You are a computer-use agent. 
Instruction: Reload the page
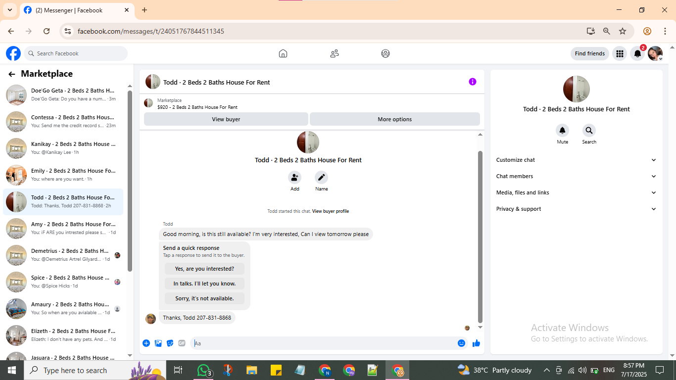[x=47, y=31]
